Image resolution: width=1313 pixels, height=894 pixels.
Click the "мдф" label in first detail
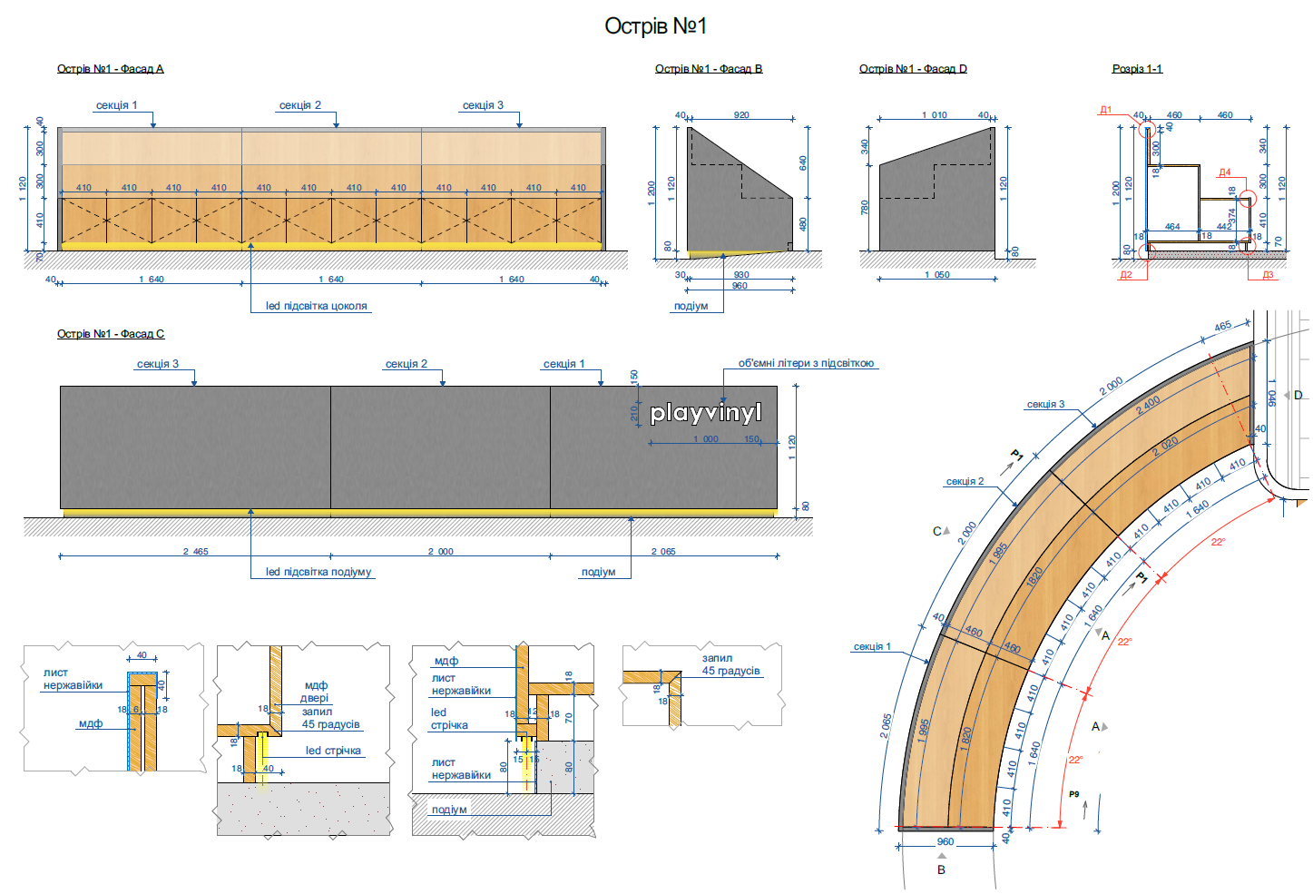coord(91,723)
